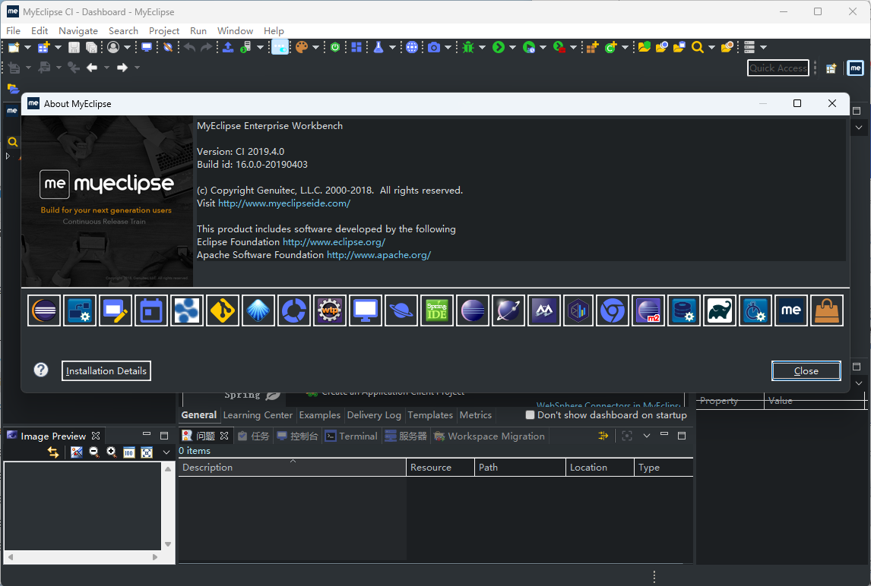Sort by Description column header

click(292, 468)
